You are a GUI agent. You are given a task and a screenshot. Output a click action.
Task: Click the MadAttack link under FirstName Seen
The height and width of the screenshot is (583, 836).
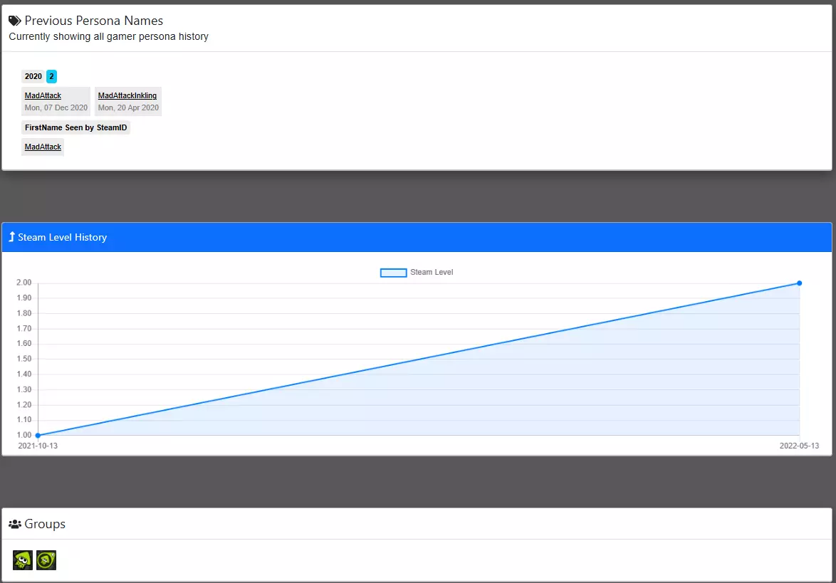(x=43, y=147)
